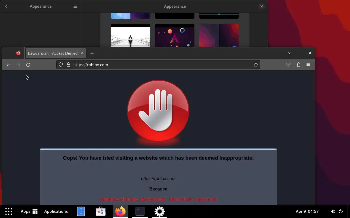Reload the roblox.com page
This screenshot has height=218, width=350.
[28, 65]
